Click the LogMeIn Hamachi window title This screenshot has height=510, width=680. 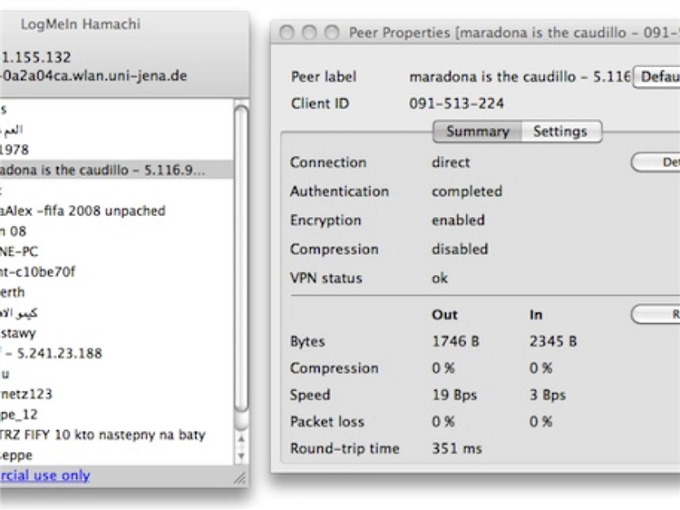click(x=81, y=24)
